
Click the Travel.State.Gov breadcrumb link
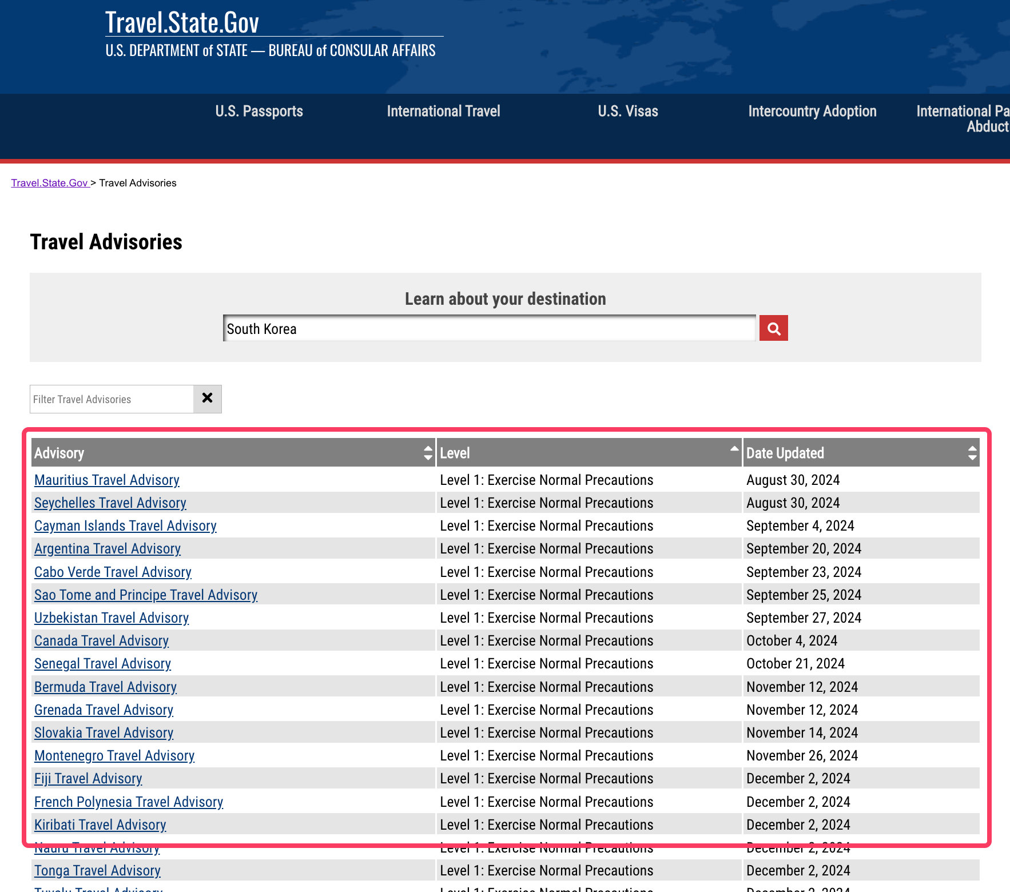tap(49, 183)
